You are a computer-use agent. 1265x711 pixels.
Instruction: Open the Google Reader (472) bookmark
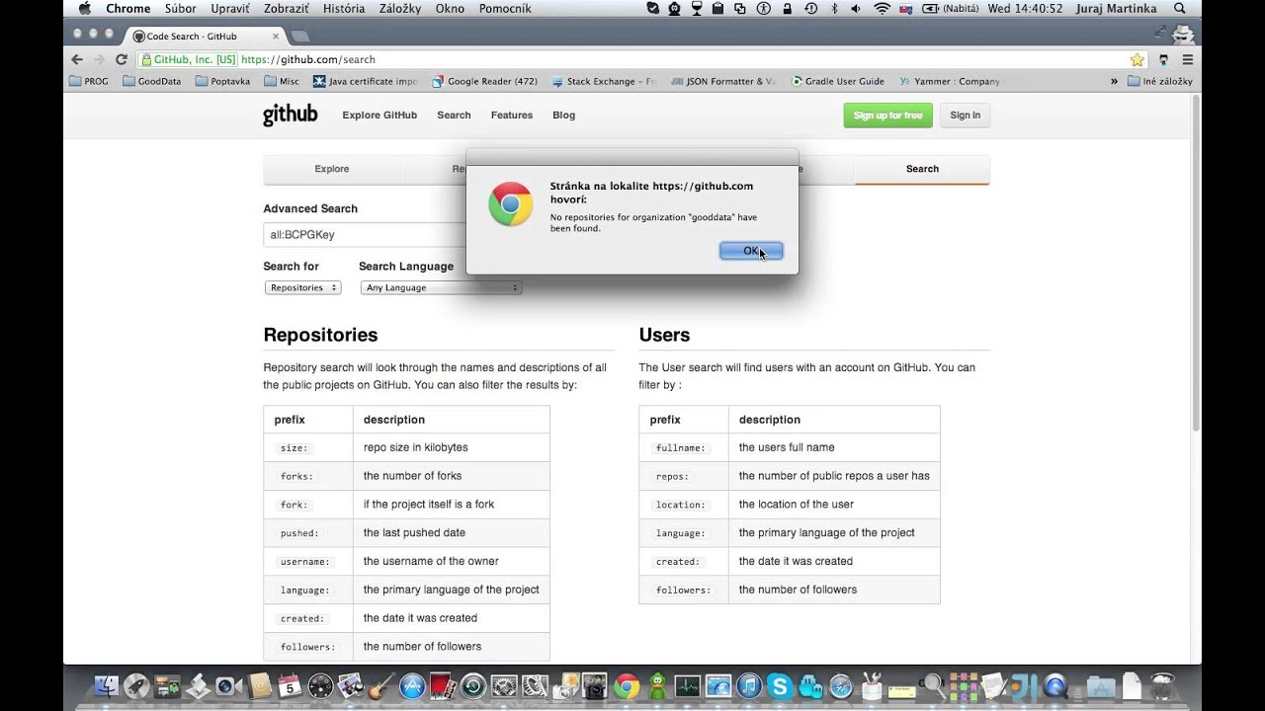(484, 81)
